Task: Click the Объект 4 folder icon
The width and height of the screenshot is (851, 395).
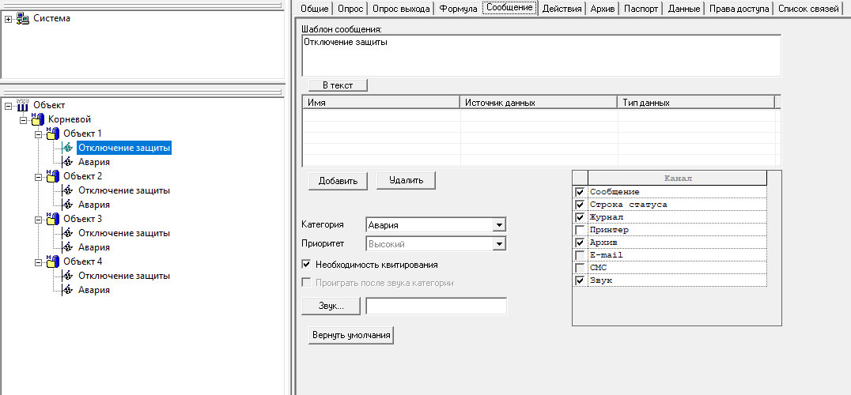Action: coord(53,261)
